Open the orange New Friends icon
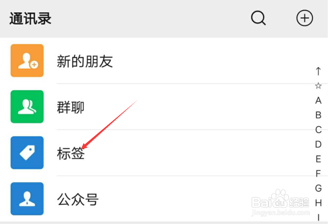The width and height of the screenshot is (328, 224). 27,60
